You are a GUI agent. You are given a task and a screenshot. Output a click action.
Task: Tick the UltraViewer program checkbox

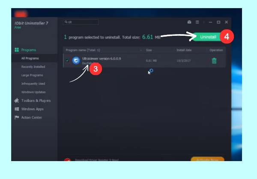(x=67, y=61)
